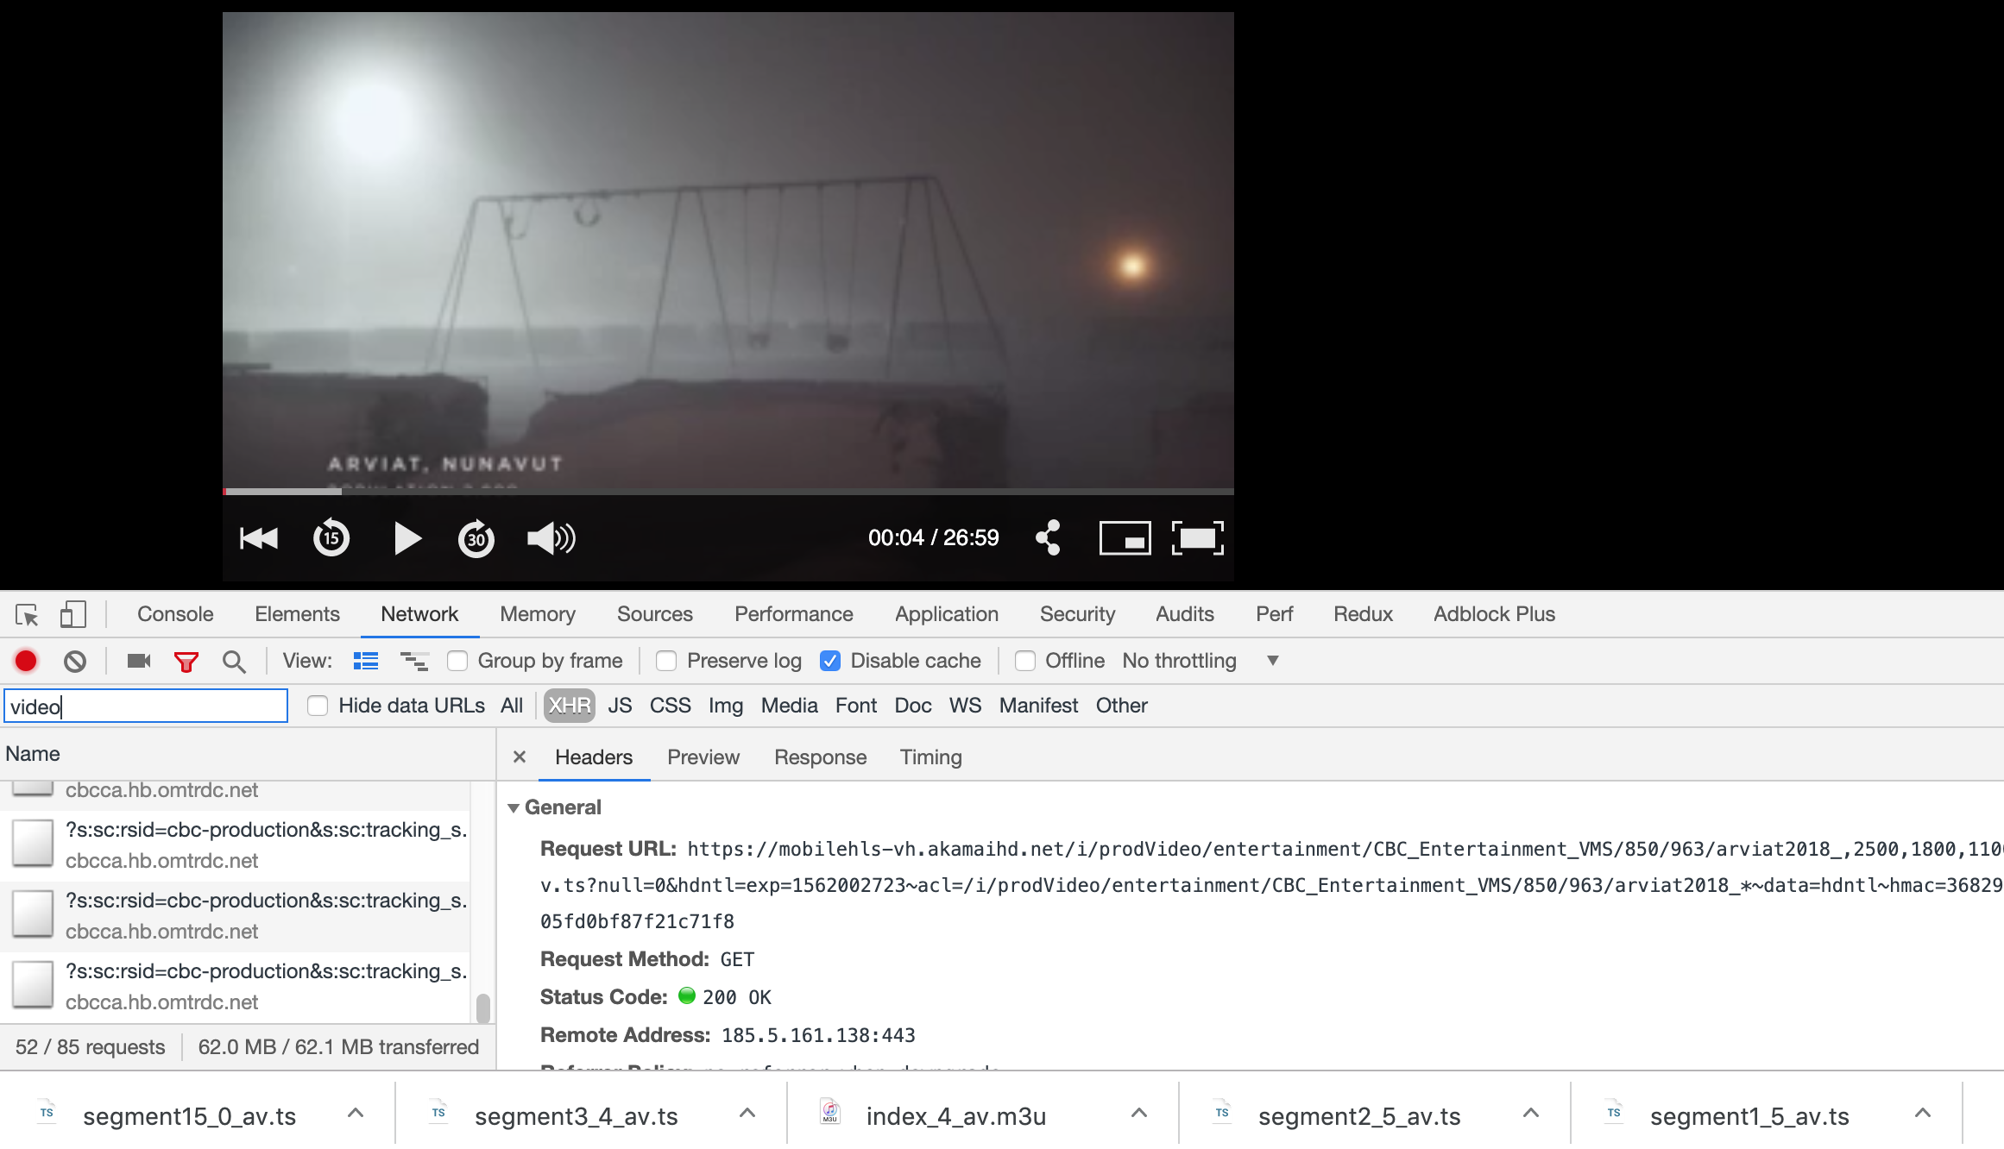Open menu for index_4_av.m3u download
The height and width of the screenshot is (1149, 2004).
click(1139, 1114)
